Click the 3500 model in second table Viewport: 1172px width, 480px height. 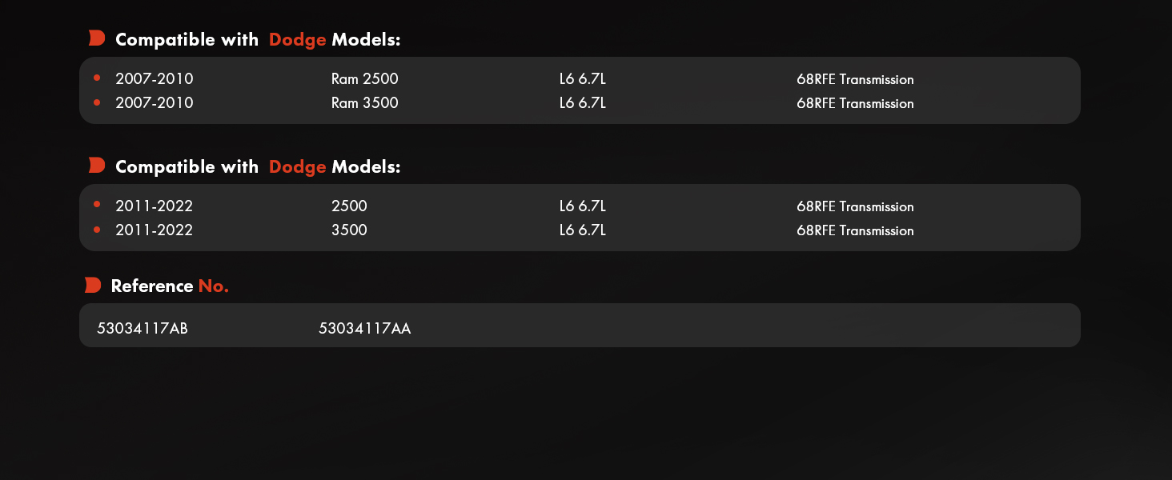click(x=349, y=230)
